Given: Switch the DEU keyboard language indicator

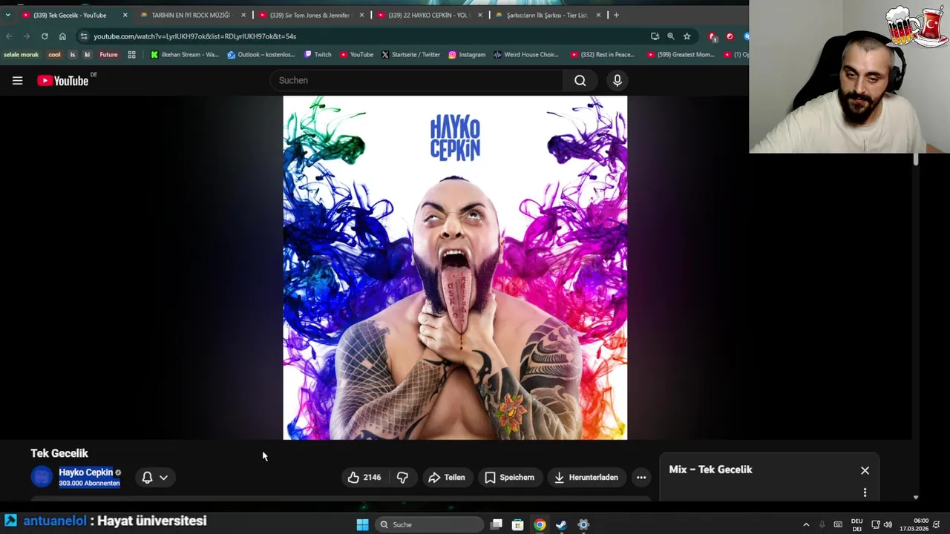Looking at the screenshot, I should coord(856,525).
